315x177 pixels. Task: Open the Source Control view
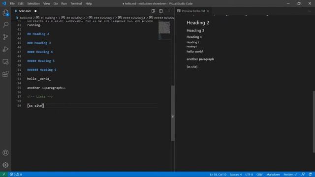tap(5, 37)
